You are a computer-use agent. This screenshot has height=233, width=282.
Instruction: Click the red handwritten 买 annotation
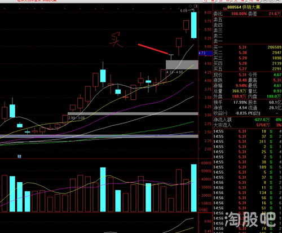click(x=116, y=40)
